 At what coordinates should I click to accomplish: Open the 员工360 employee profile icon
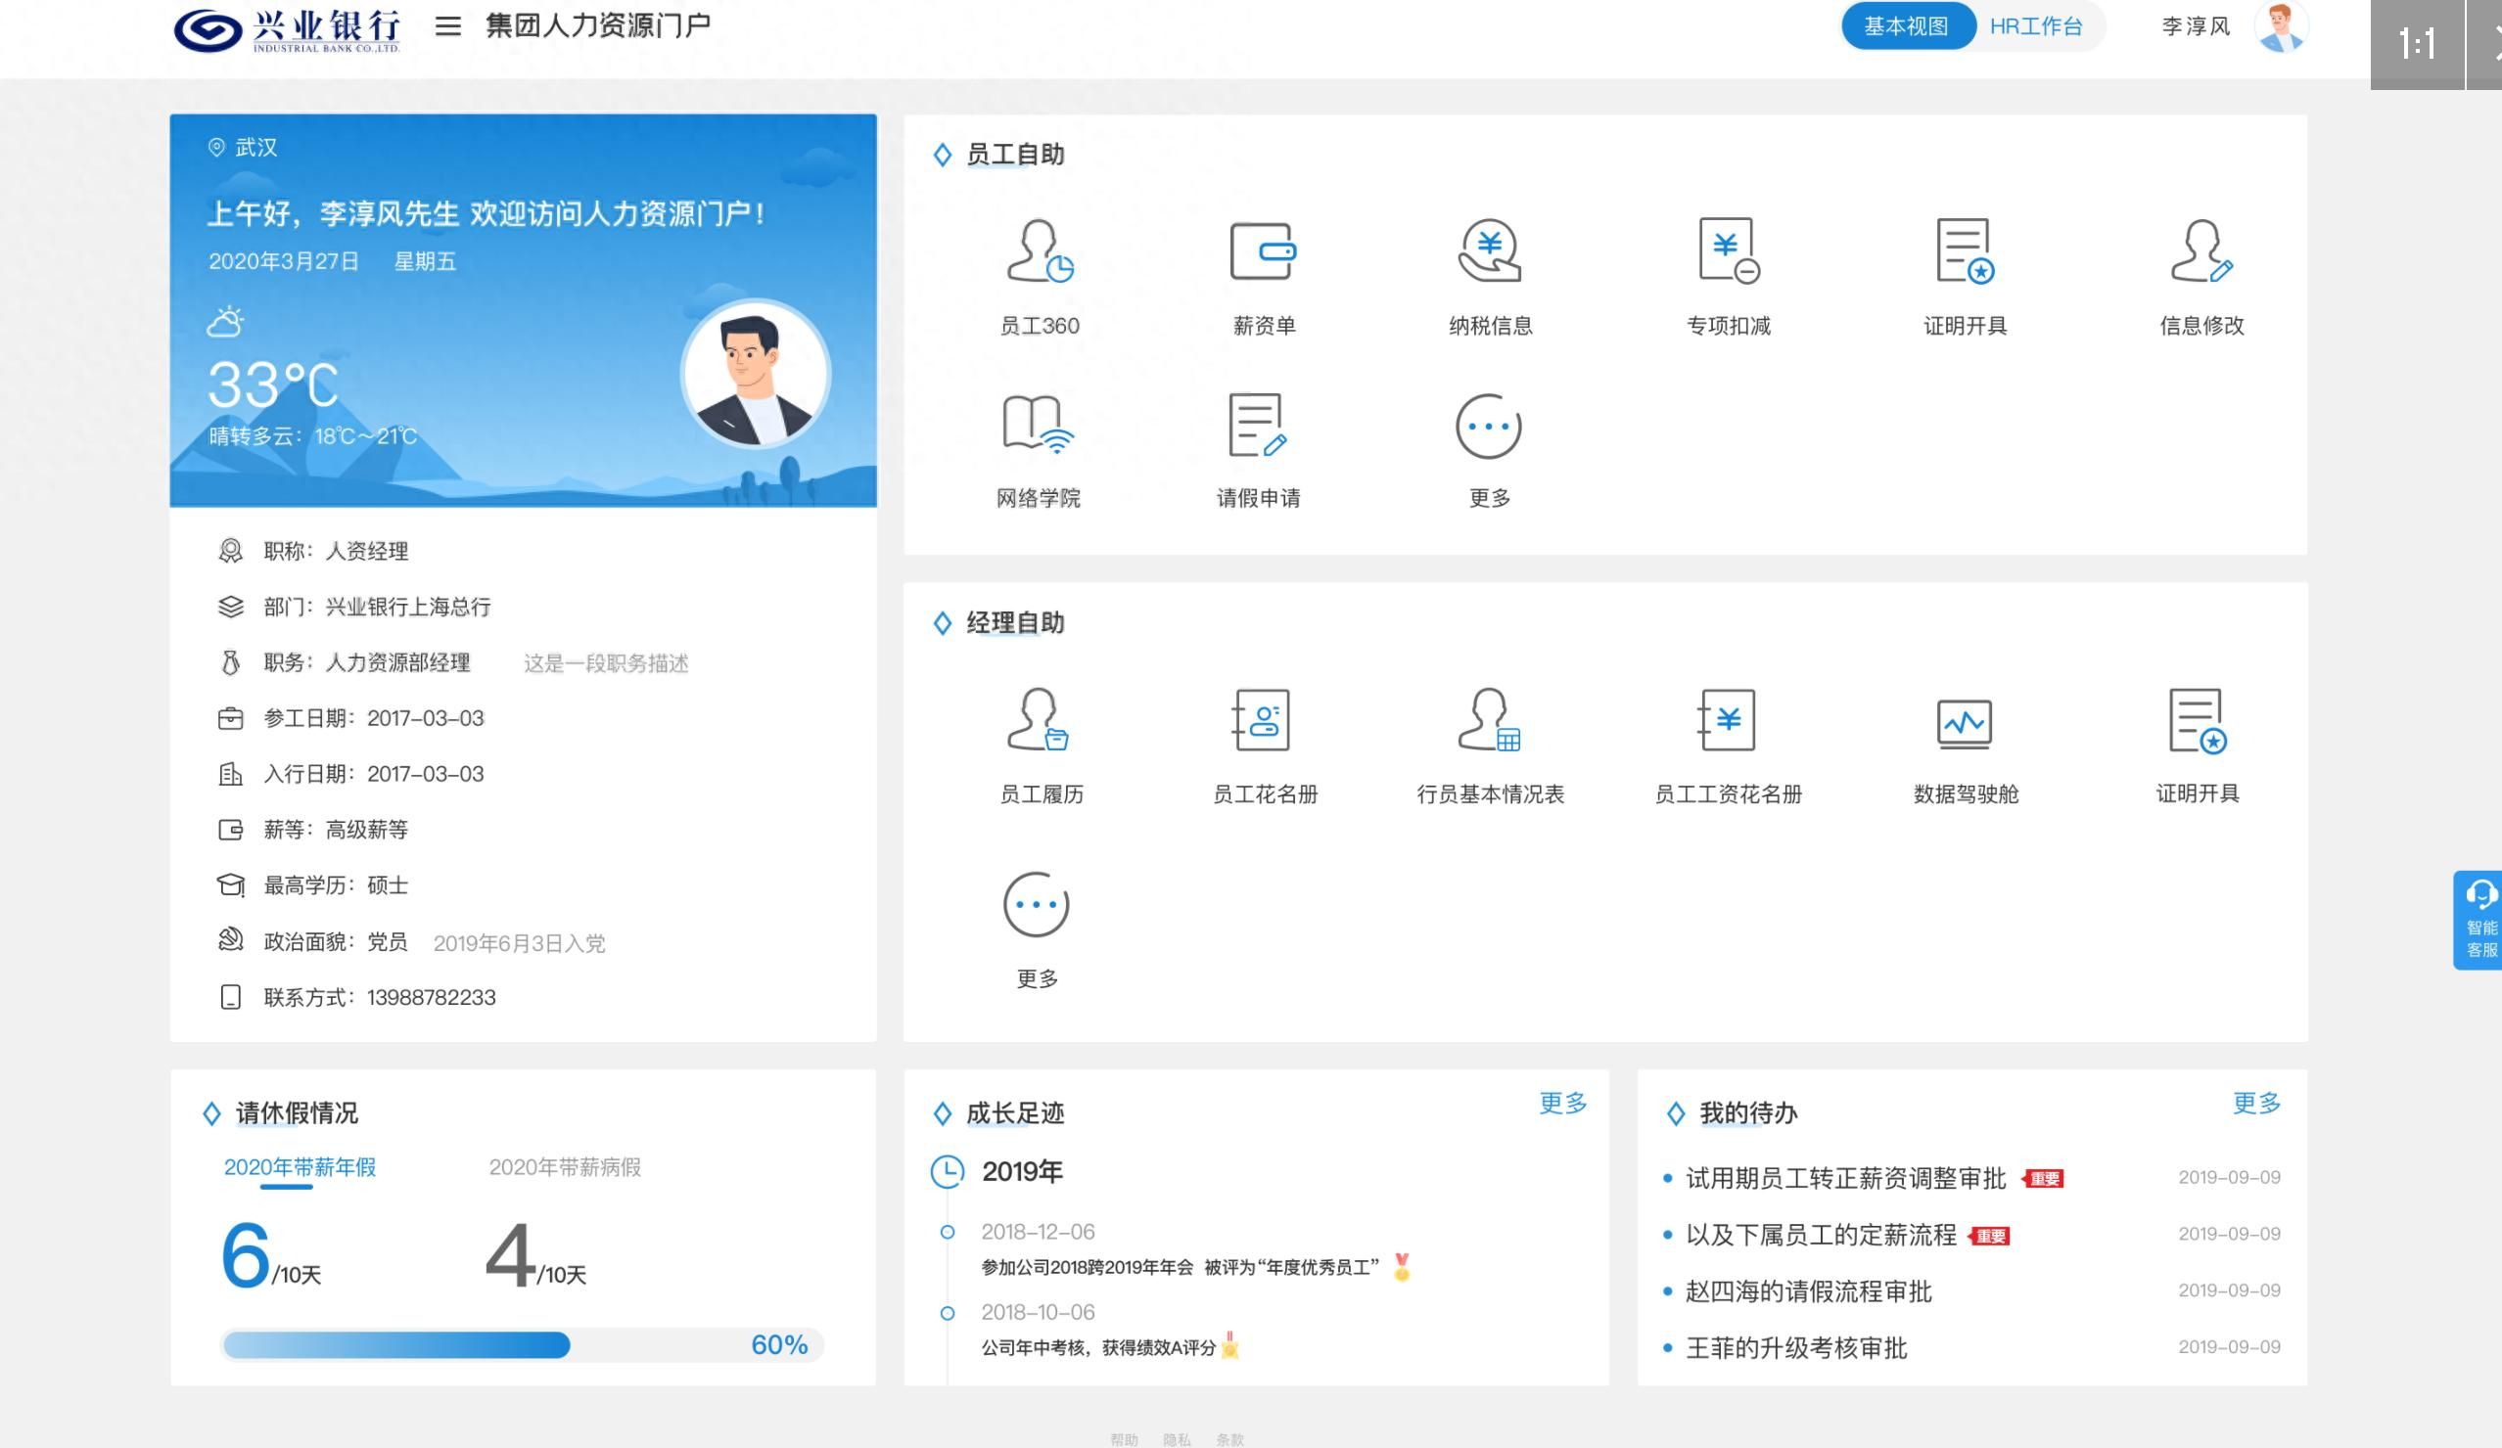click(1039, 252)
